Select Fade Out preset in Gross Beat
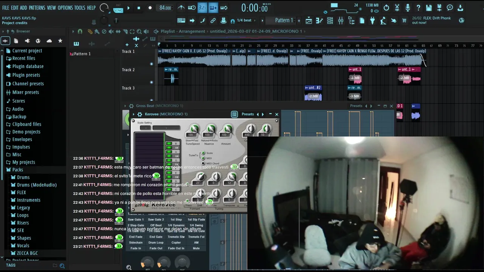Viewport: 484px width, 272px height. pyautogui.click(x=156, y=248)
